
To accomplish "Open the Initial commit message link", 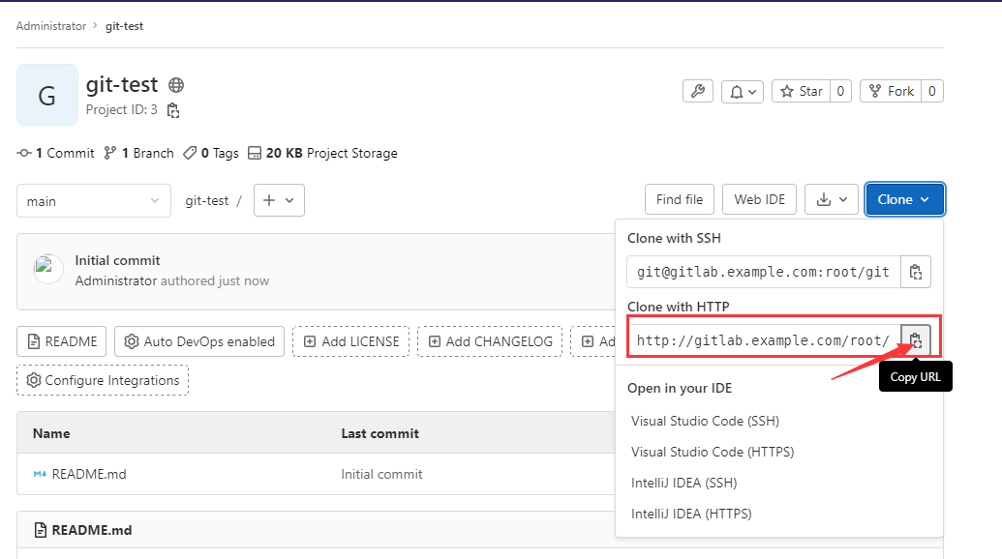I will tap(117, 260).
